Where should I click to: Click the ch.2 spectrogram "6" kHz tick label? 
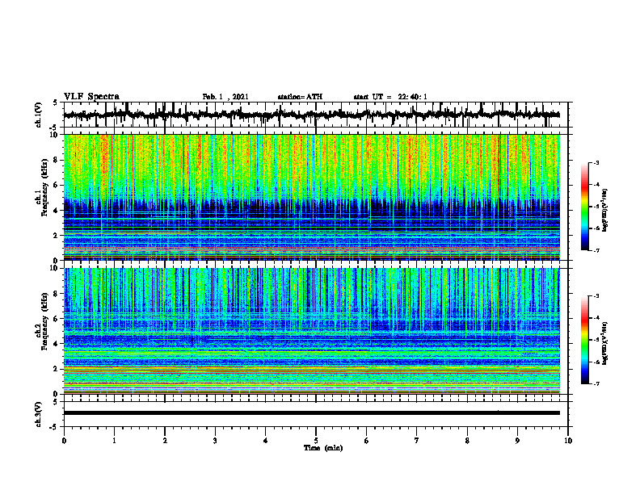(x=57, y=319)
